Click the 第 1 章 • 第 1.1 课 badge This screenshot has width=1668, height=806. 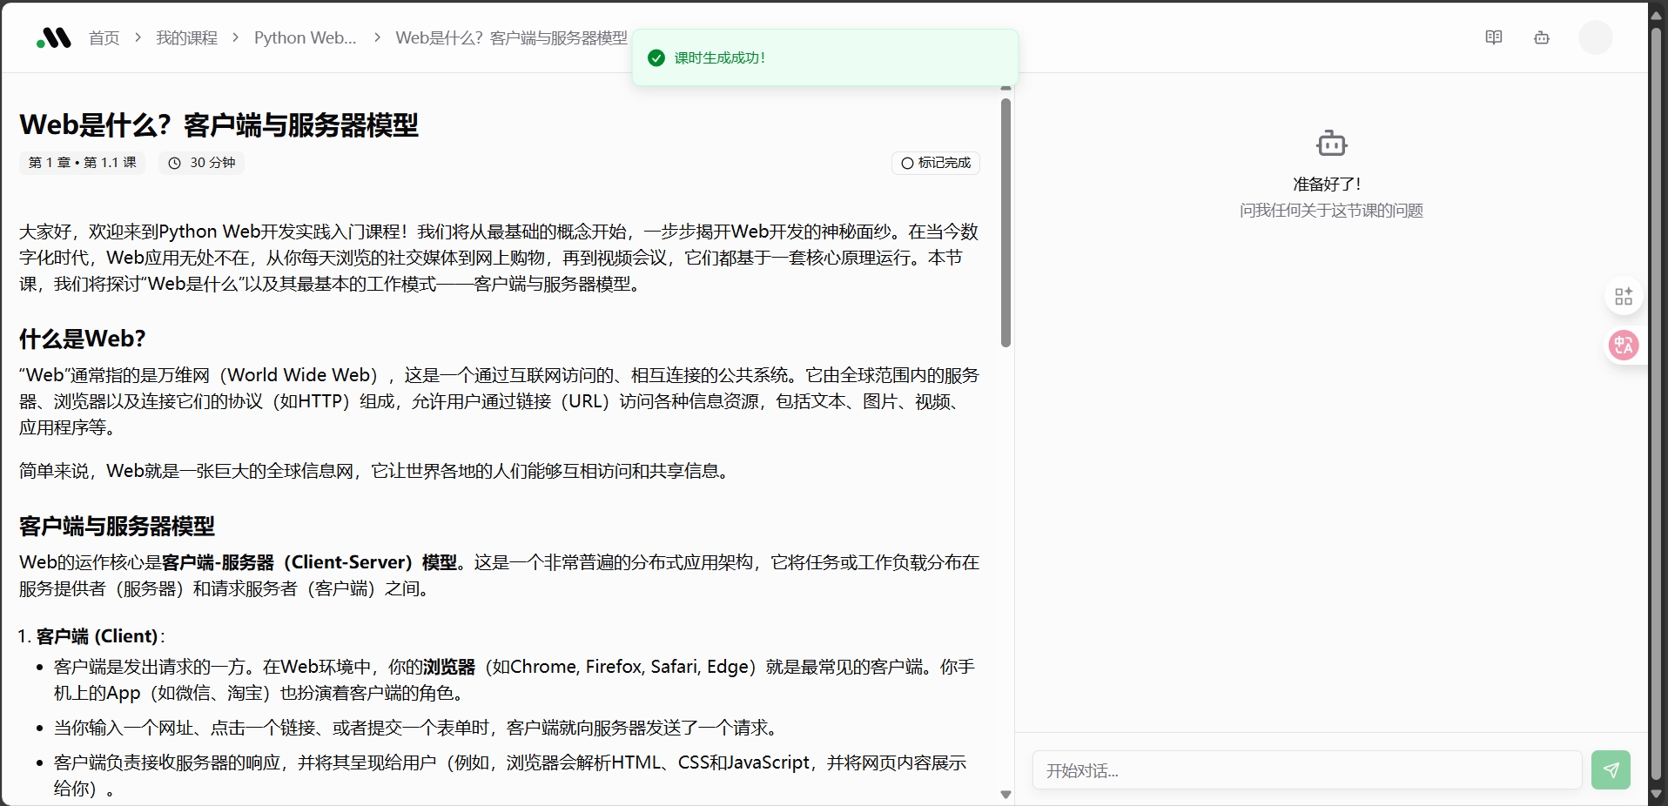(83, 163)
